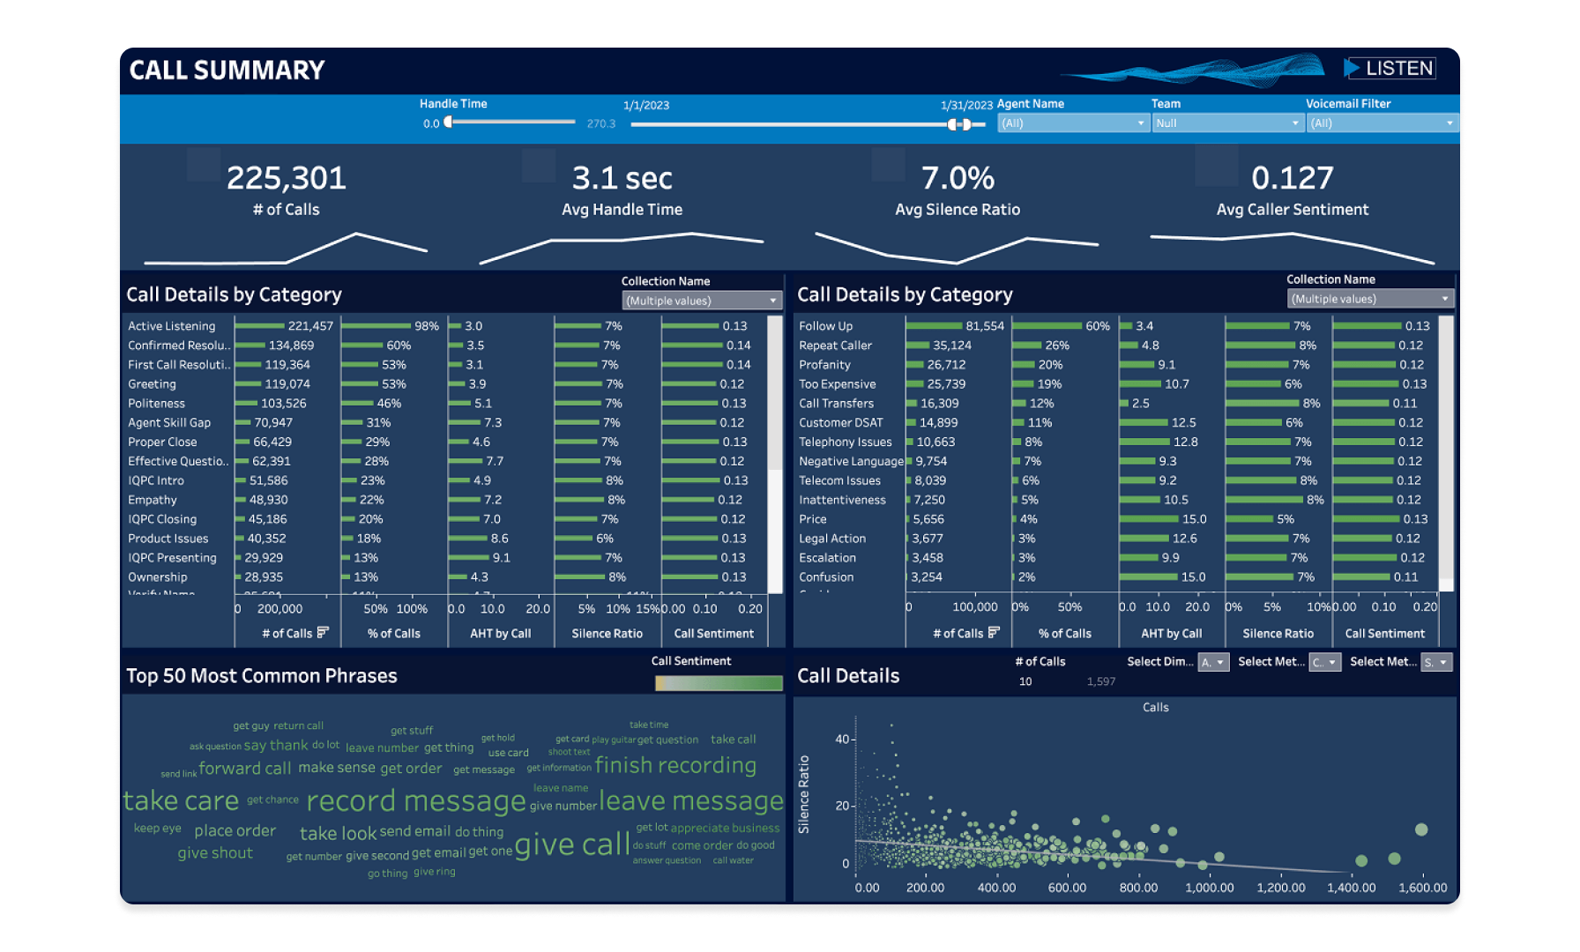This screenshot has width=1580, height=952.
Task: Select the Proper Close row
Action: tap(445, 443)
